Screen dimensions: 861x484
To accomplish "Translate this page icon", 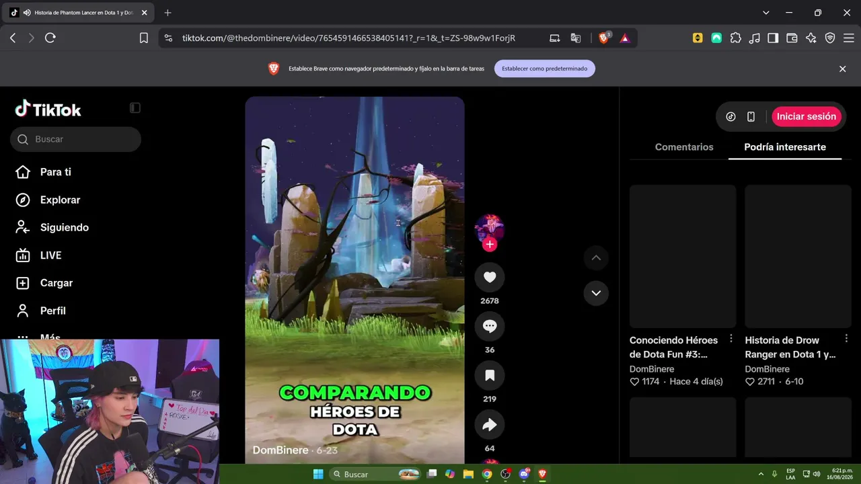I will point(576,38).
